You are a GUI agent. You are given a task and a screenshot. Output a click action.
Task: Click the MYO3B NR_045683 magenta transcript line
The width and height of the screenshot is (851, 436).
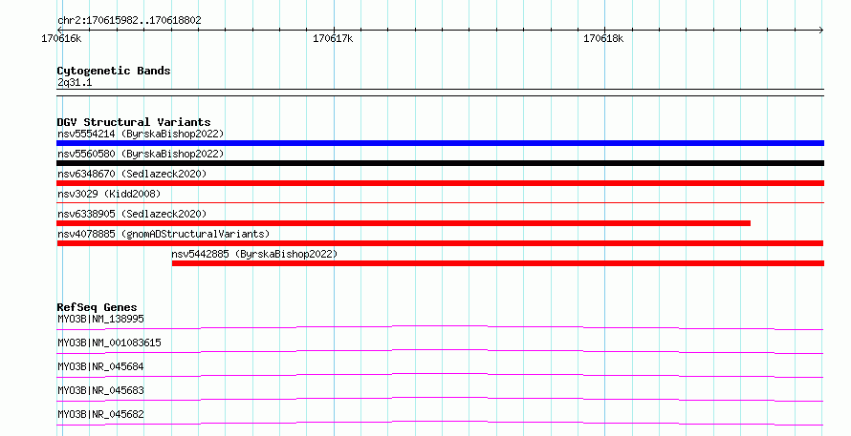click(440, 399)
